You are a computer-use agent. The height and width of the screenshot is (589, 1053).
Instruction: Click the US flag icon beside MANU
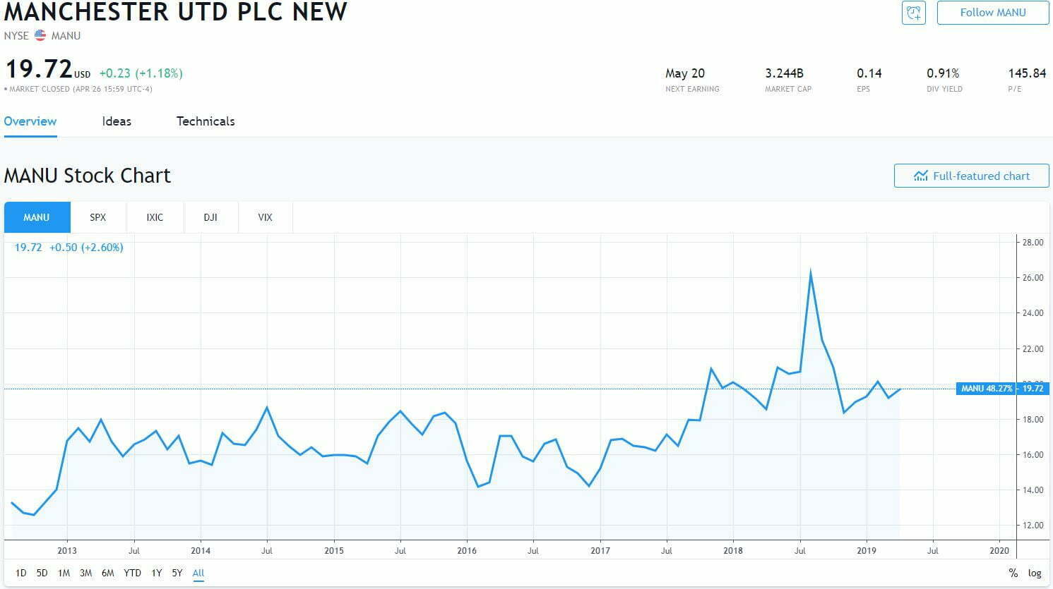click(40, 35)
